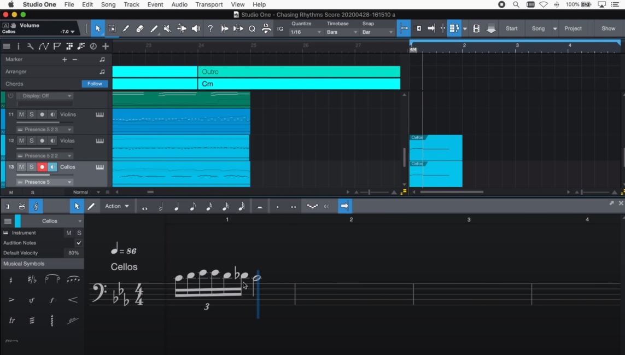Image resolution: width=625 pixels, height=355 pixels.
Task: Select the Eraser tool in the top toolbar
Action: point(139,28)
